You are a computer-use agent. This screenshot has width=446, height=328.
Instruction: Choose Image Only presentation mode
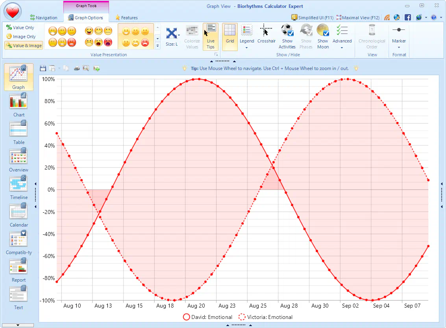pyautogui.click(x=21, y=37)
